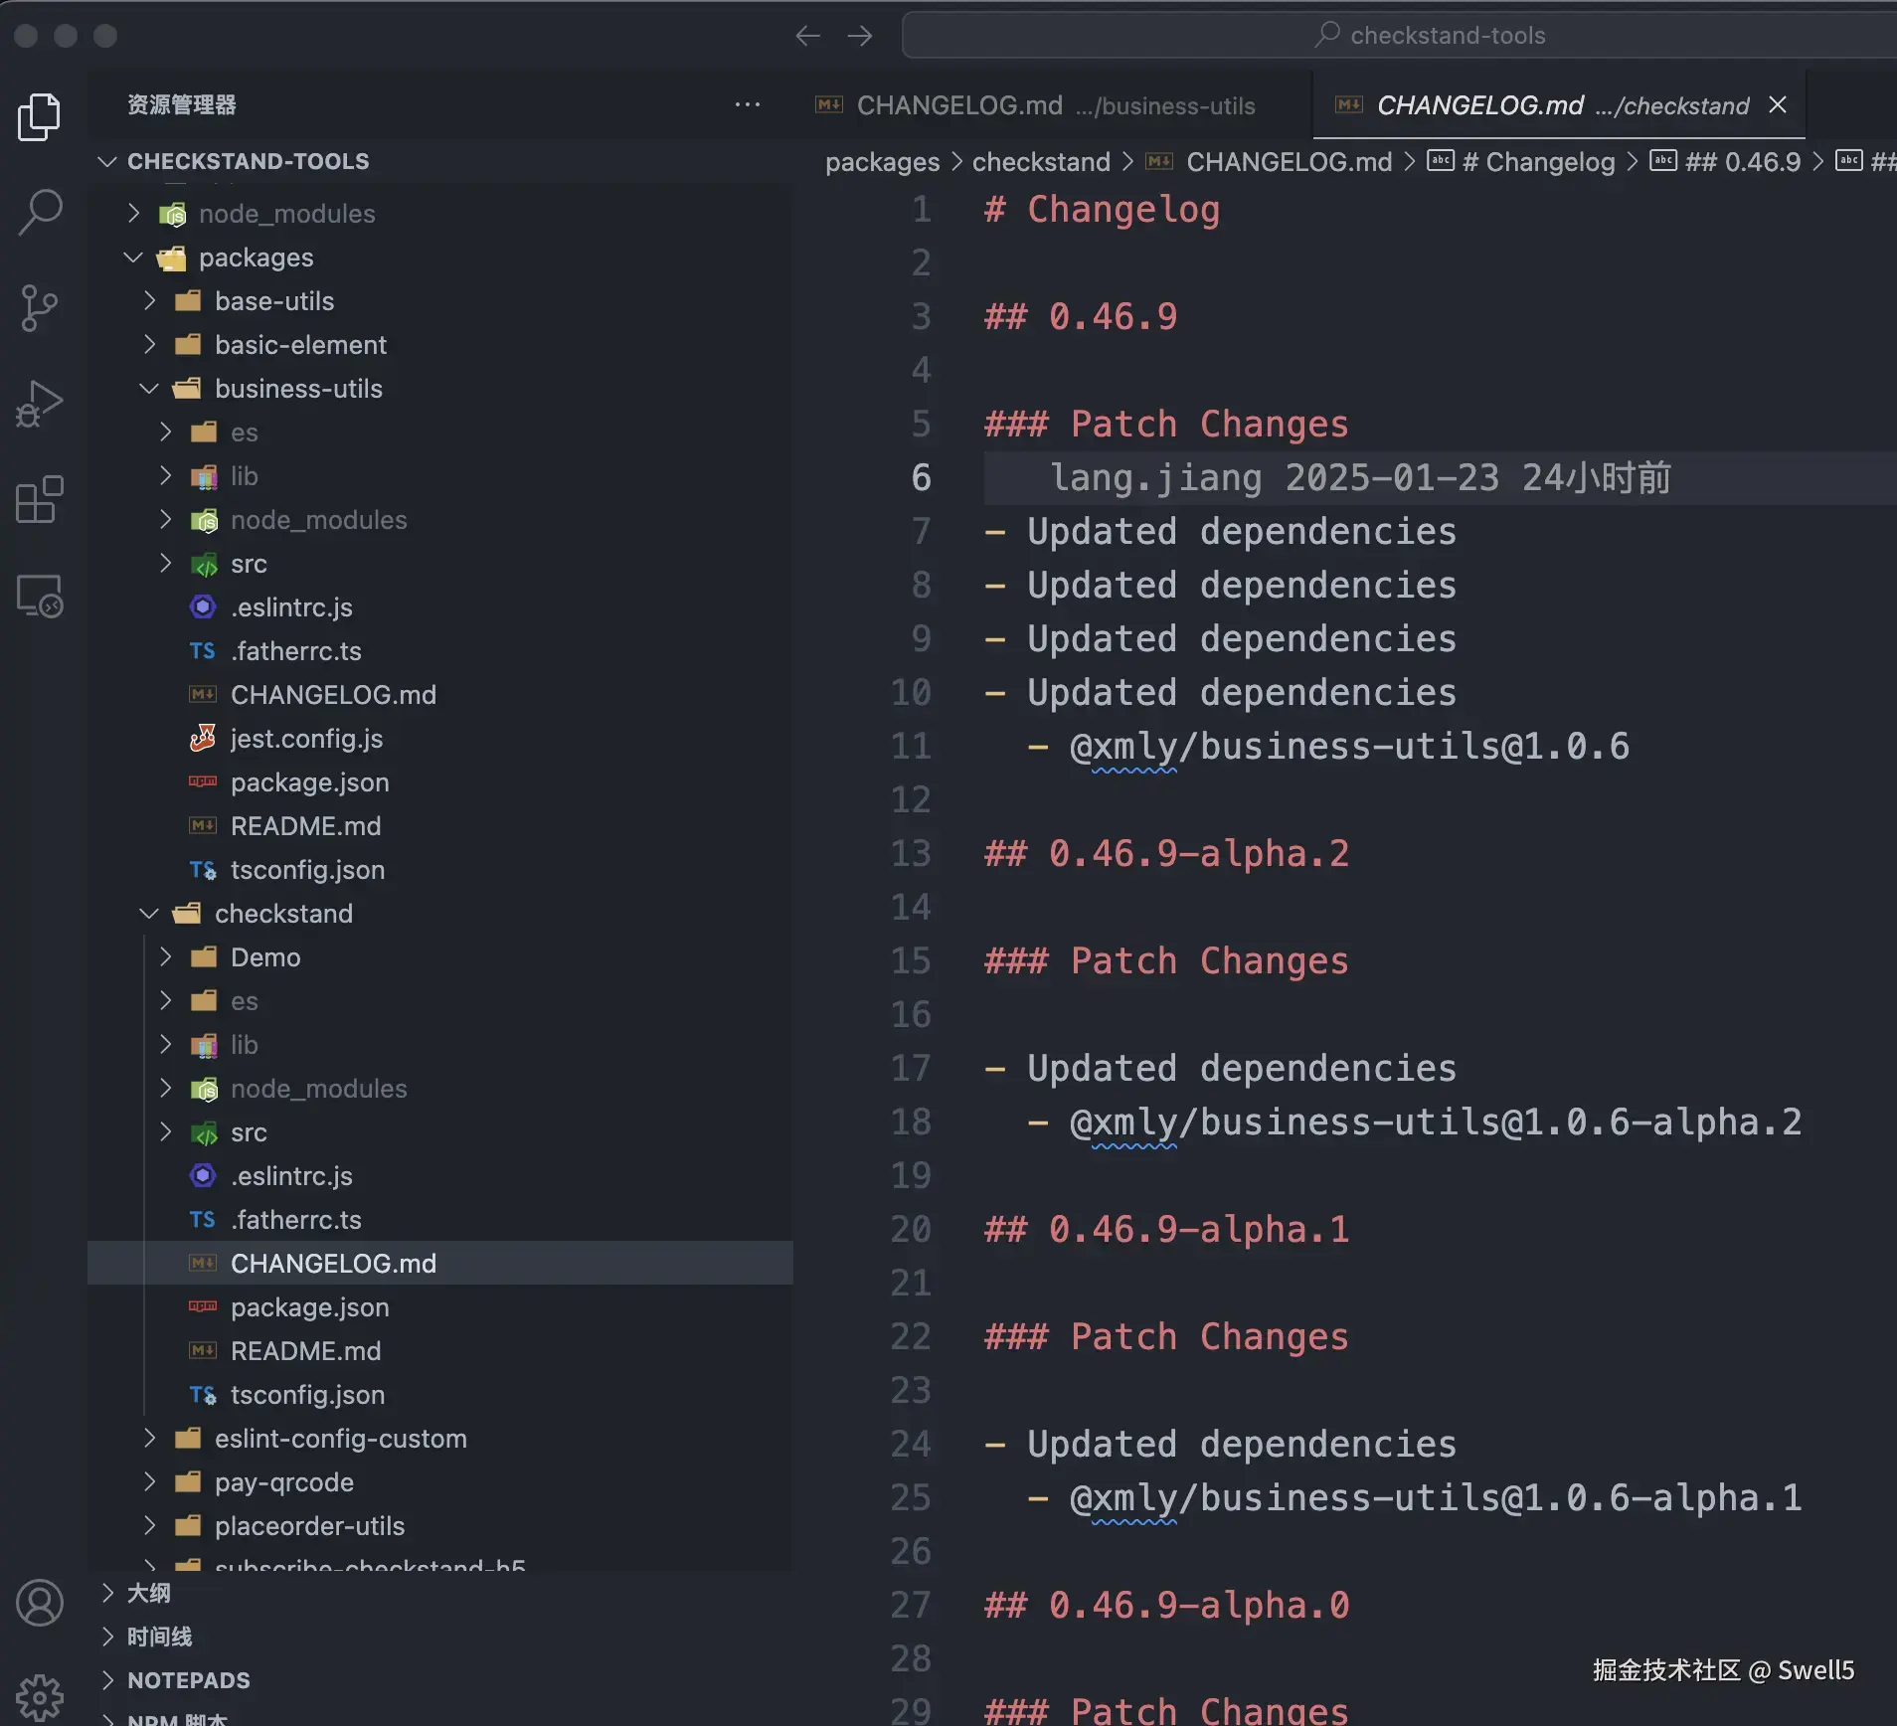This screenshot has height=1726, width=1897.
Task: Open the Explorer view in activity bar
Action: pos(40,117)
